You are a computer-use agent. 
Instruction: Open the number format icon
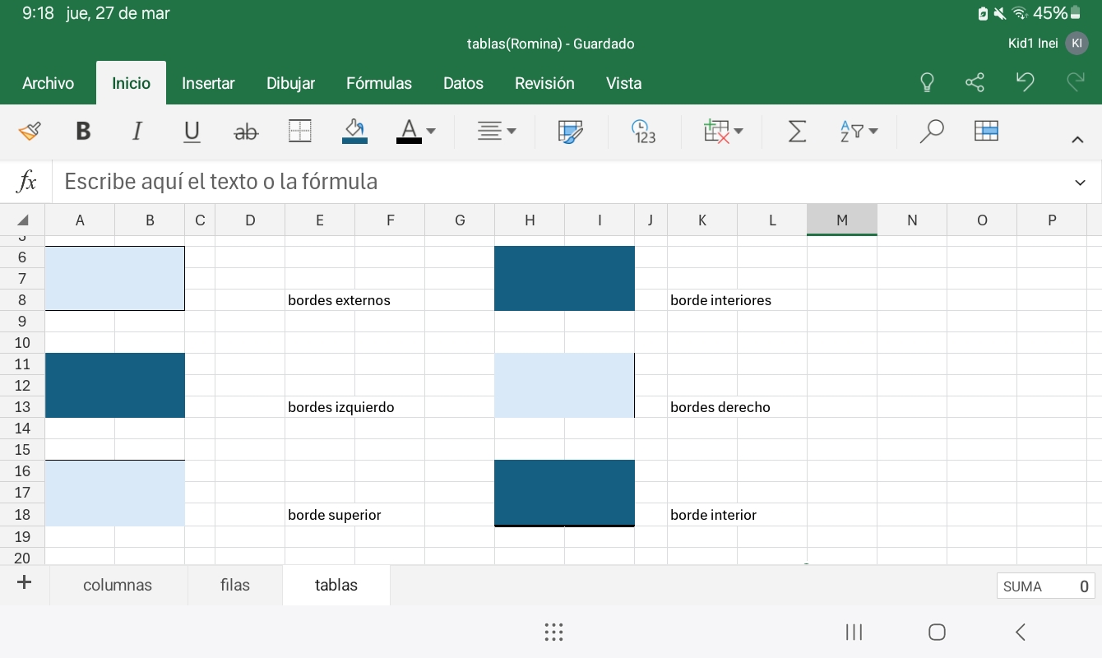[643, 132]
